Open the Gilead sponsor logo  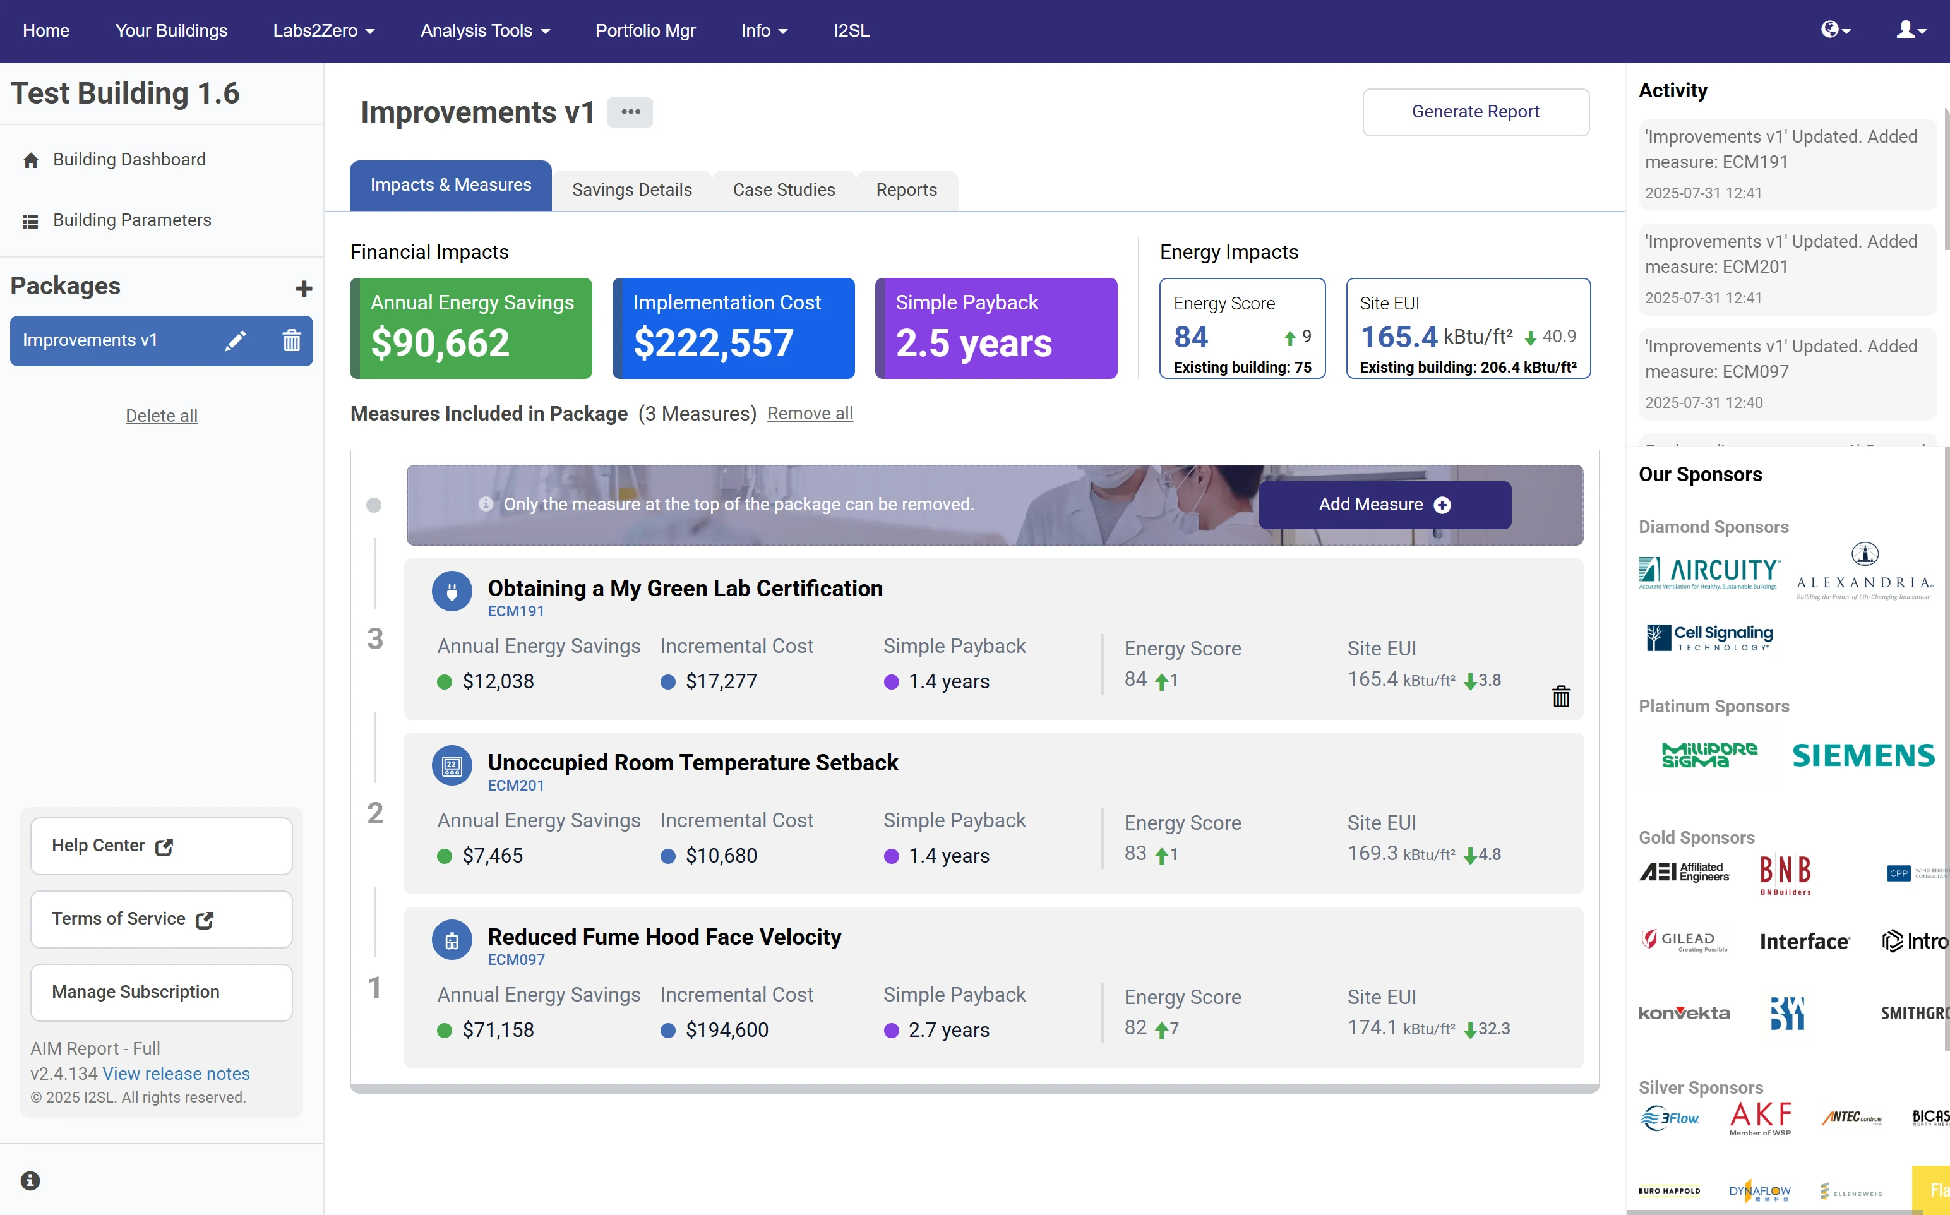[1684, 940]
